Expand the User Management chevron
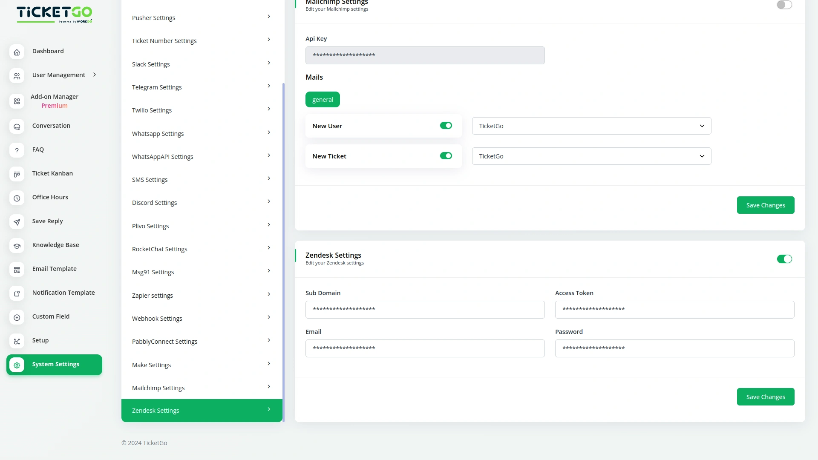The width and height of the screenshot is (818, 460). coord(94,75)
